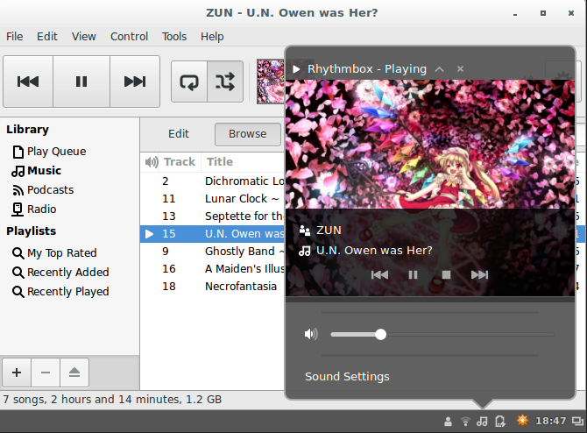587x433 pixels.
Task: Toggle repeat mode
Action: click(189, 82)
